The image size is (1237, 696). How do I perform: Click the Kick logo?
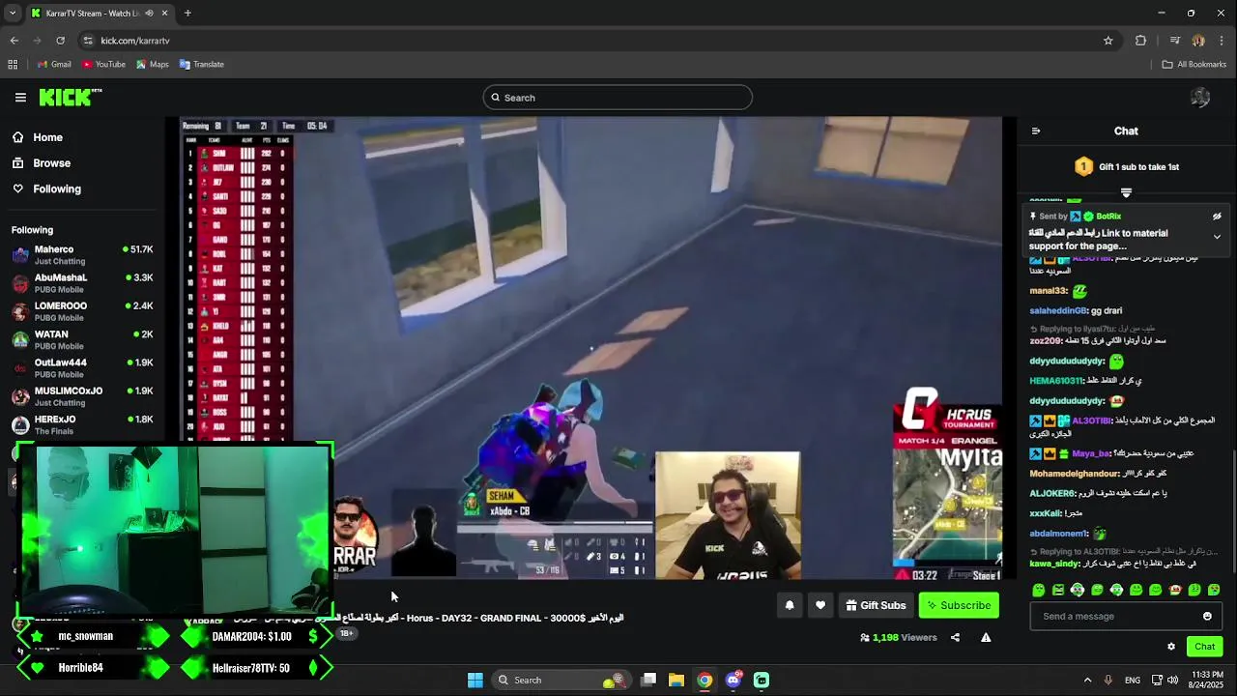(71, 97)
